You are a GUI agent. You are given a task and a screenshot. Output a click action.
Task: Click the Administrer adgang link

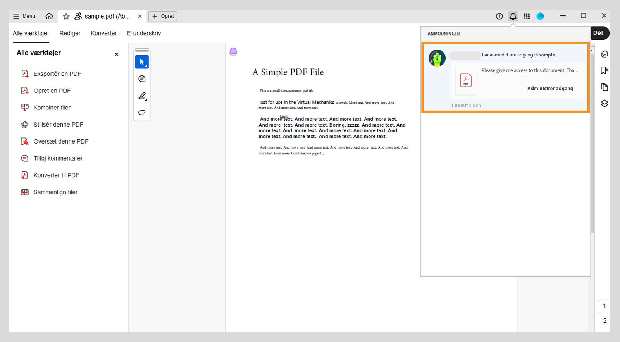(x=550, y=89)
